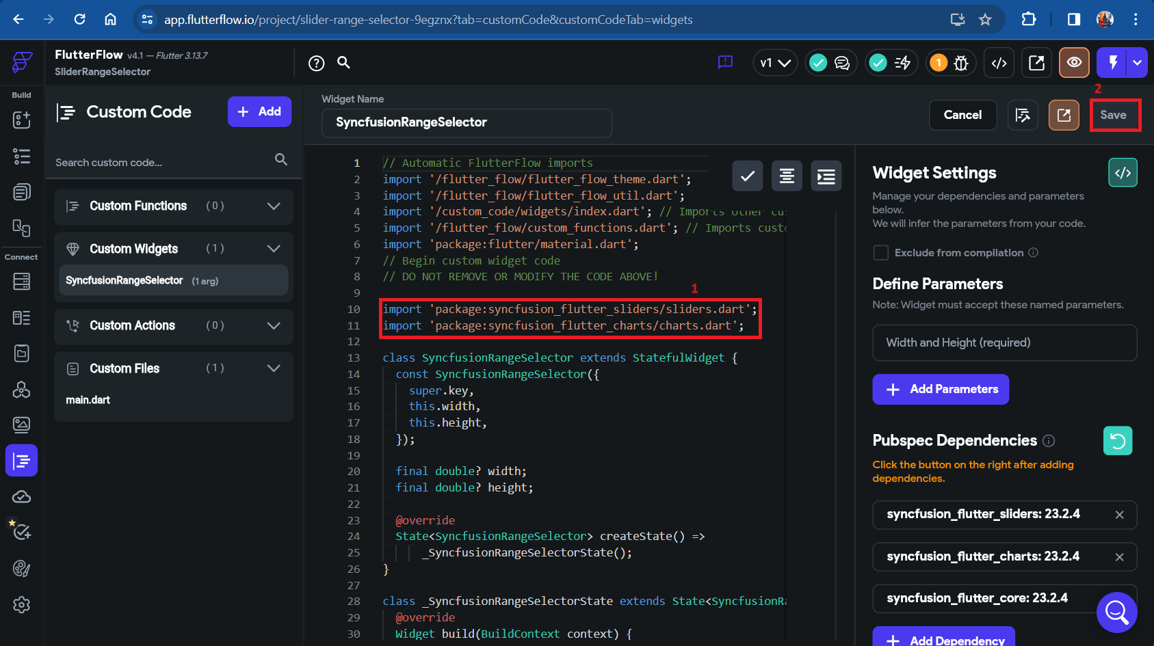The width and height of the screenshot is (1154, 646).
Task: Click the lightning test mode button
Action: 1114,63
